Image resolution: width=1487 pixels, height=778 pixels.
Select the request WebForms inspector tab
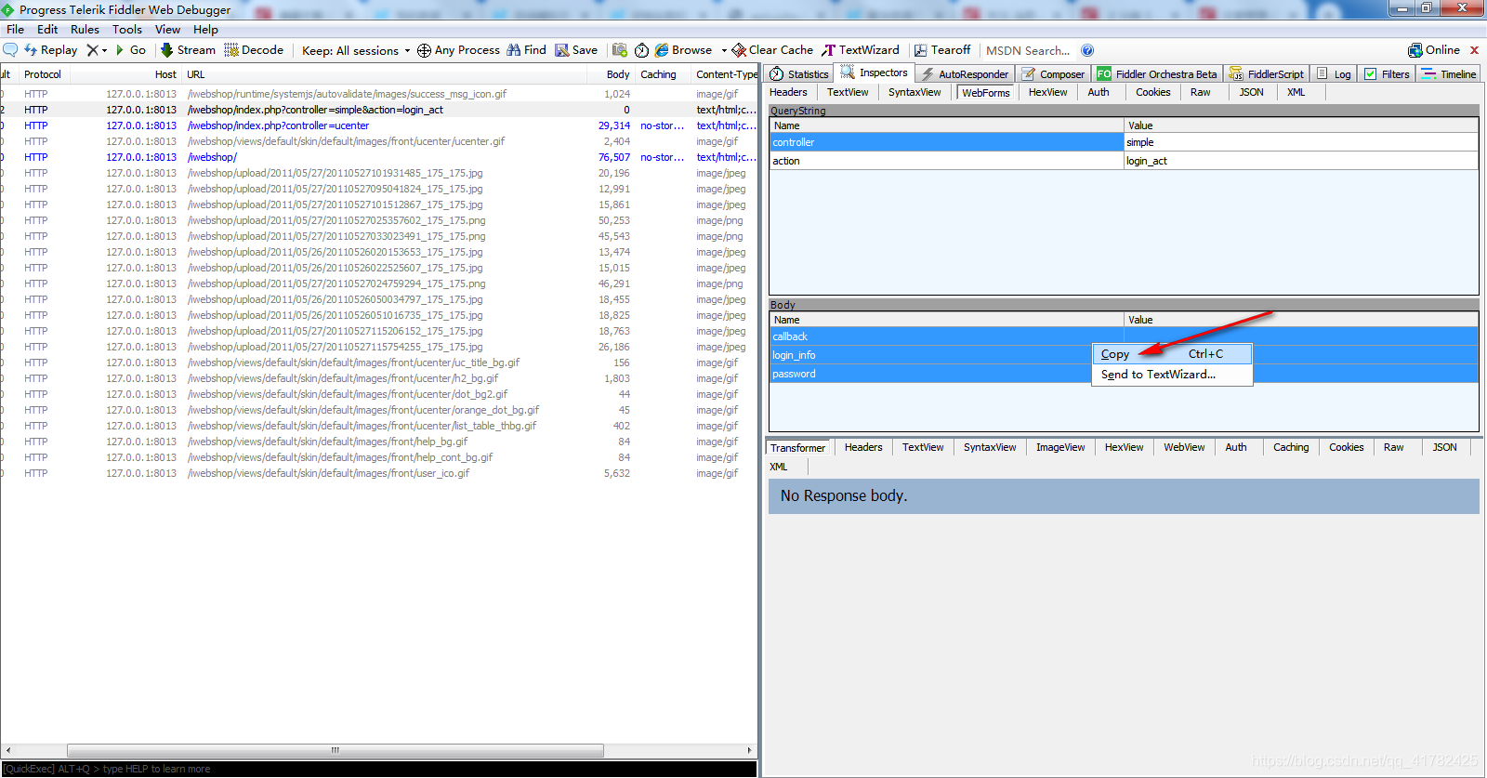pos(985,93)
